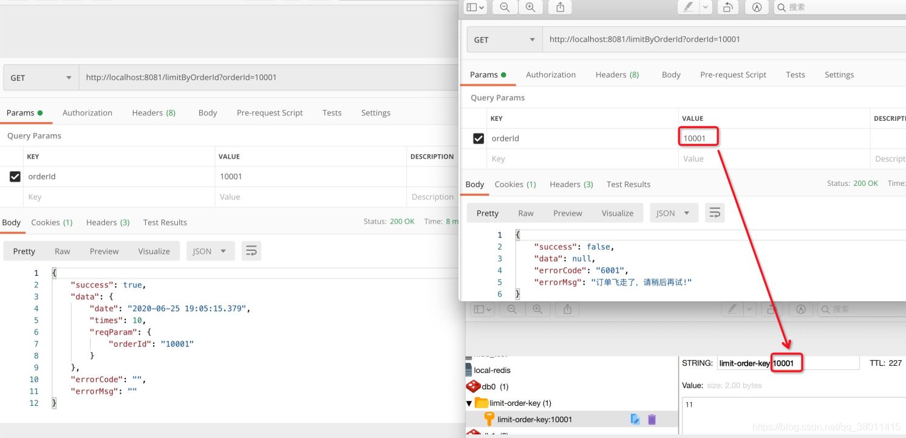Toggle word wrap in right Postman response
The width and height of the screenshot is (906, 438).
715,213
